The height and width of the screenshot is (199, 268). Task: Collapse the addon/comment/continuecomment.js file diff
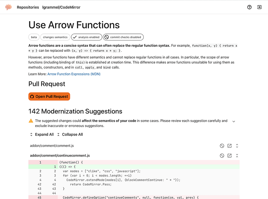[237, 156]
